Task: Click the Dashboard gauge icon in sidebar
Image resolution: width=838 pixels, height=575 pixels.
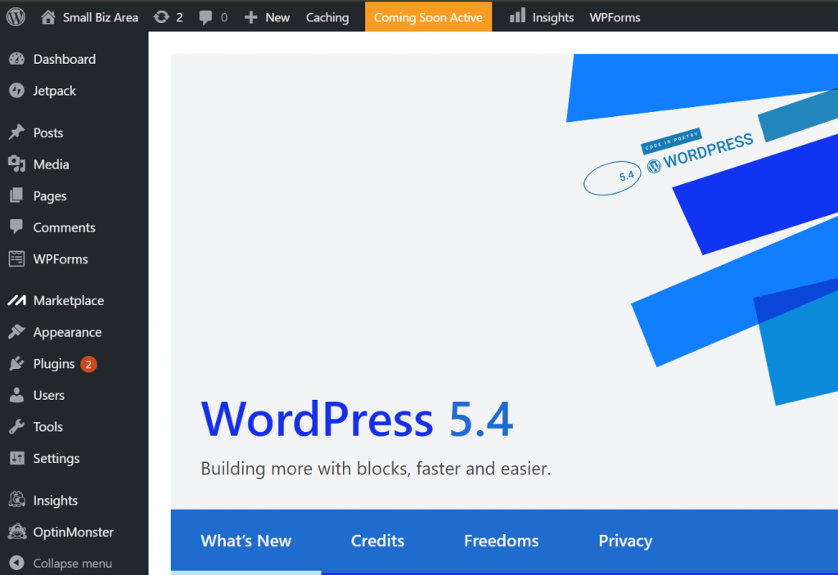Action: click(16, 59)
